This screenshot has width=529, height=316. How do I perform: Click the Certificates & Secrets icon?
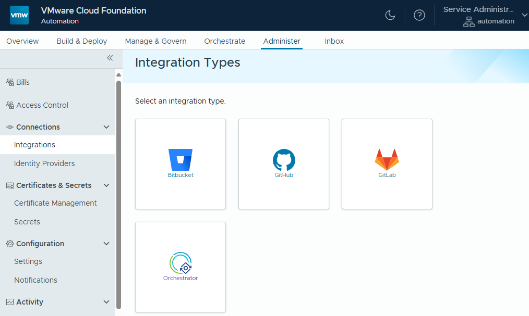(x=10, y=185)
